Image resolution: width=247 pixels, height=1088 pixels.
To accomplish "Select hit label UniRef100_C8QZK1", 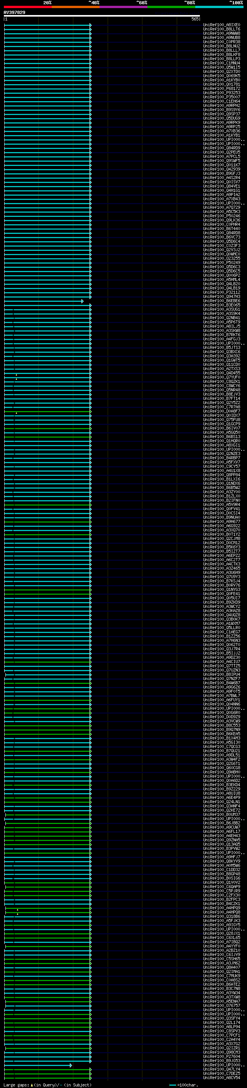I will [x=222, y=381].
